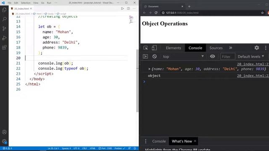Open source link beside the logged object

[x=253, y=64]
